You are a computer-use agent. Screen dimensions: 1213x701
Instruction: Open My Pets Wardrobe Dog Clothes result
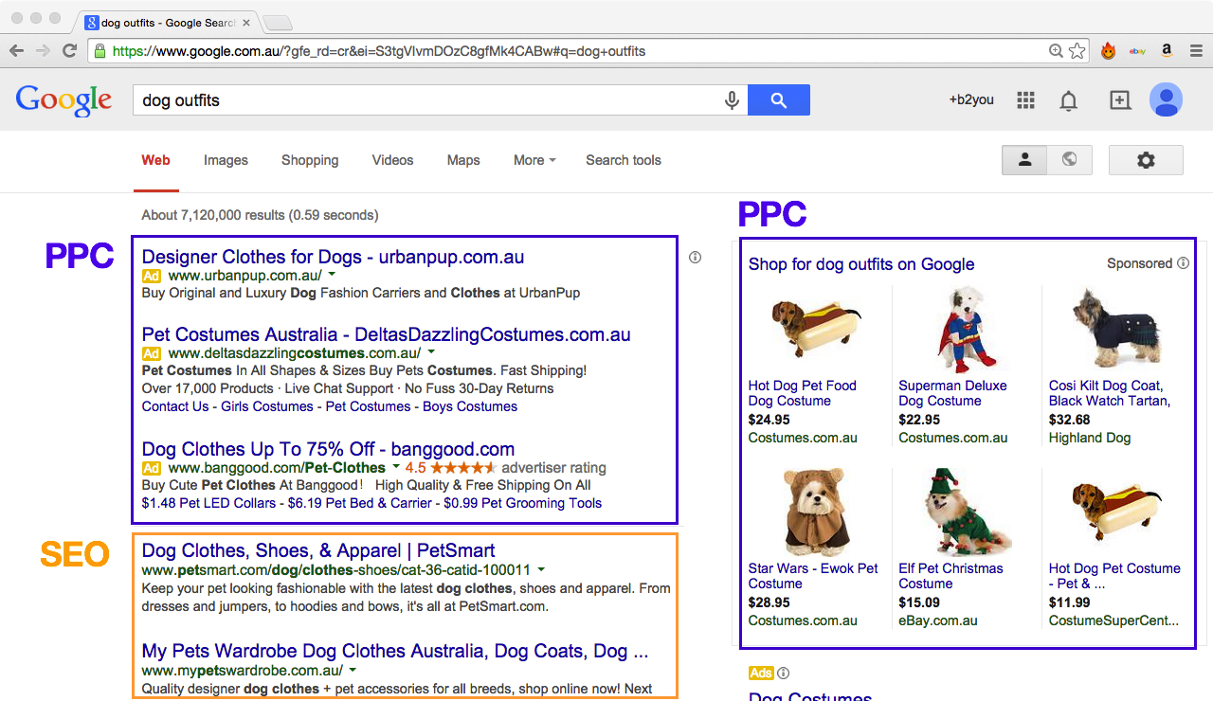pos(395,651)
